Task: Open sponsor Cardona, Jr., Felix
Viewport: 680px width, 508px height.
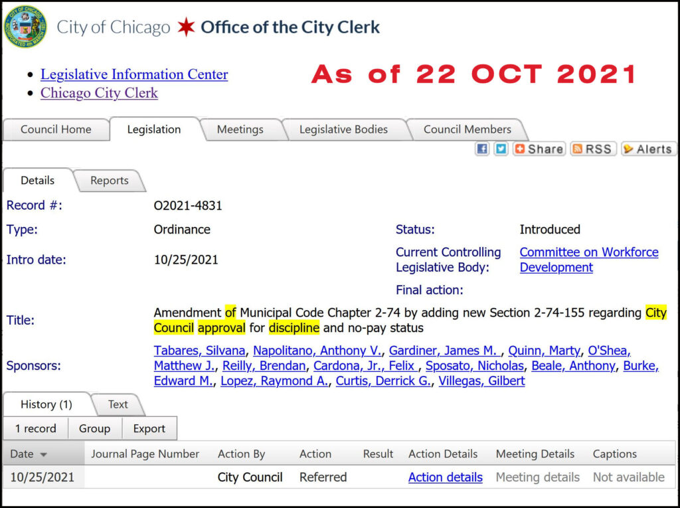Action: pyautogui.click(x=366, y=366)
